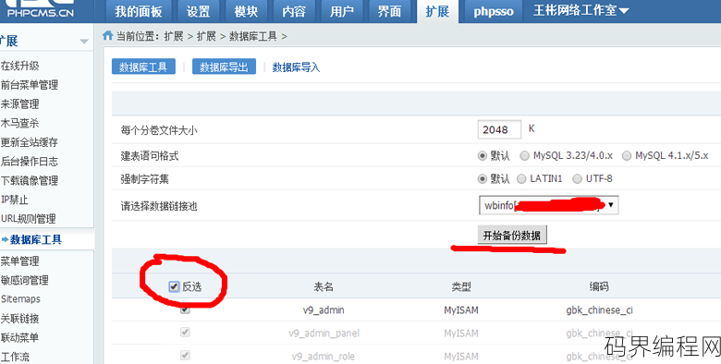Toggle the 反选 checkbox

point(174,286)
